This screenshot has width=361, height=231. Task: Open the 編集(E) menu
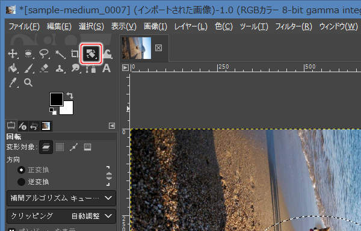click(59, 27)
